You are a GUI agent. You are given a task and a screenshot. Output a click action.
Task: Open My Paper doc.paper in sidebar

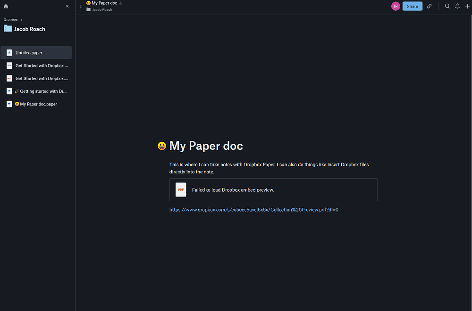(36, 104)
